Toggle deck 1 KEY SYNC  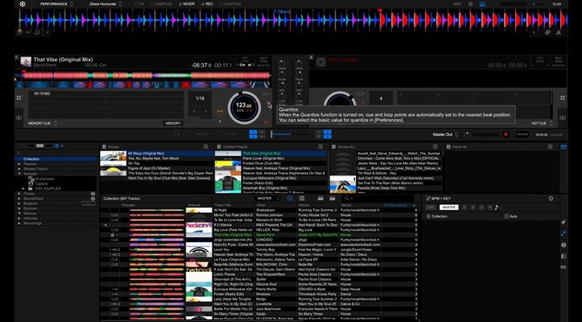click(245, 61)
